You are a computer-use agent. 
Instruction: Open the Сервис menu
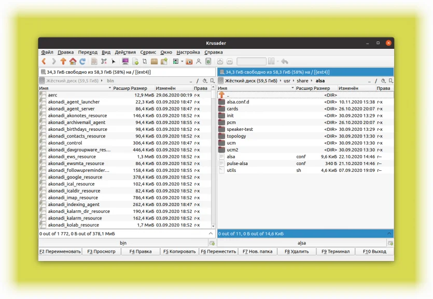pyautogui.click(x=148, y=52)
